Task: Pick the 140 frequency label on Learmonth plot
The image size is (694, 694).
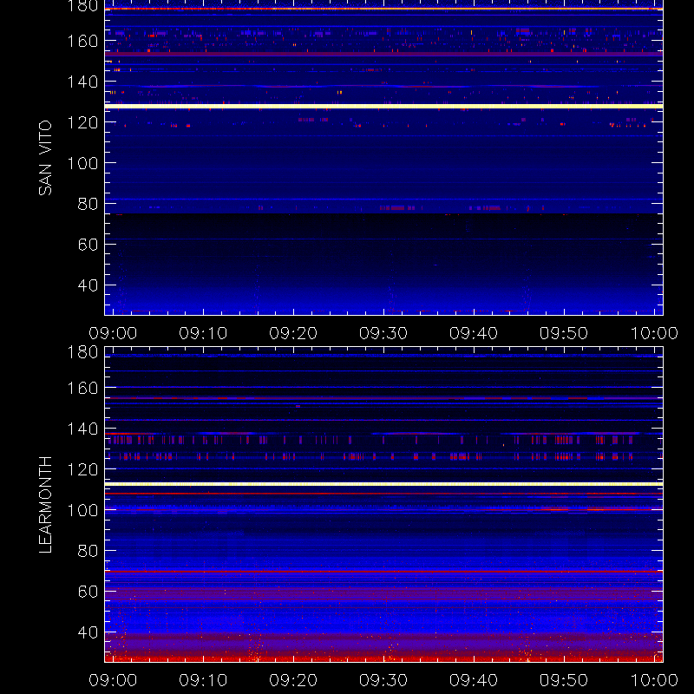Action: click(x=82, y=429)
